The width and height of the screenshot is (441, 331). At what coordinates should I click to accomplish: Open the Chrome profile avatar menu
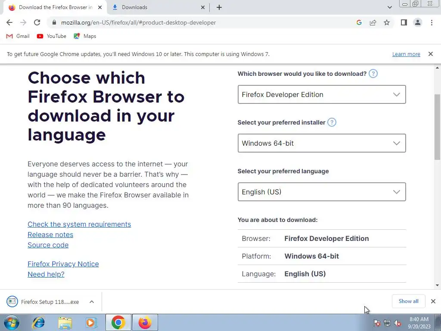click(418, 22)
